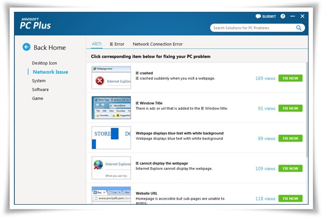322x217 pixels.
Task: Select Network Issue in the sidebar
Action: pos(50,72)
